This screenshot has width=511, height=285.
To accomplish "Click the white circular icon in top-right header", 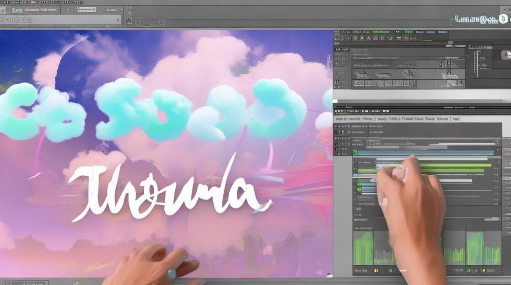I will point(503,19).
